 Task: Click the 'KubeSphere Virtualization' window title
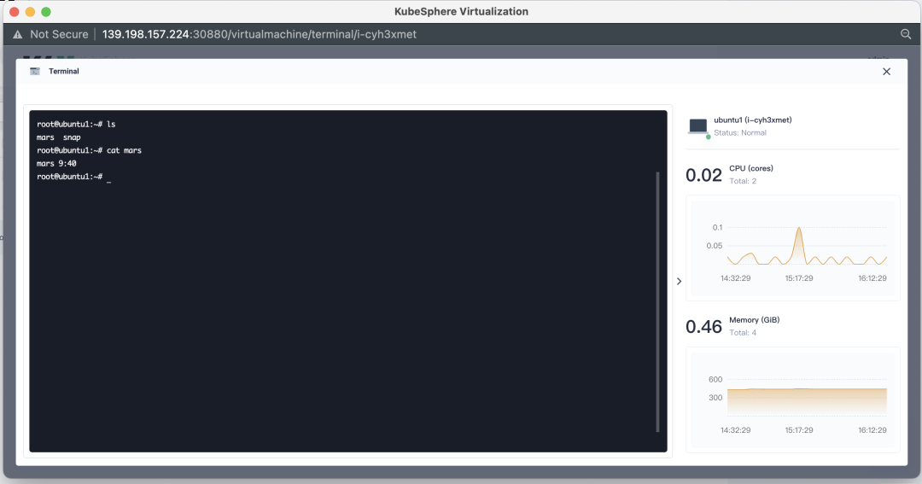(461, 11)
